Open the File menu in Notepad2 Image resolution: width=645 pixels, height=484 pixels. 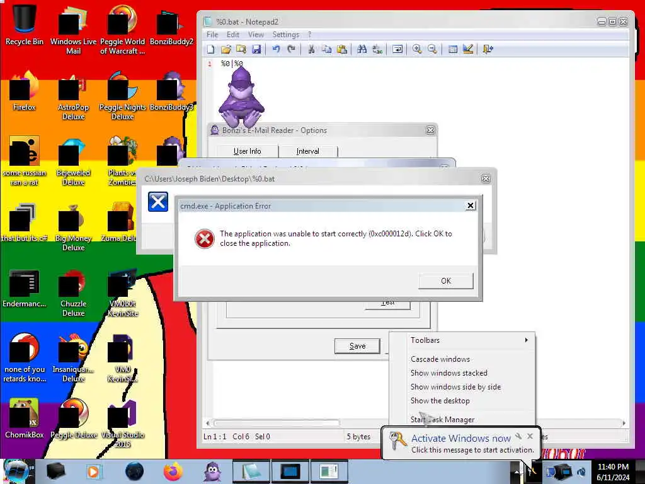pyautogui.click(x=212, y=35)
